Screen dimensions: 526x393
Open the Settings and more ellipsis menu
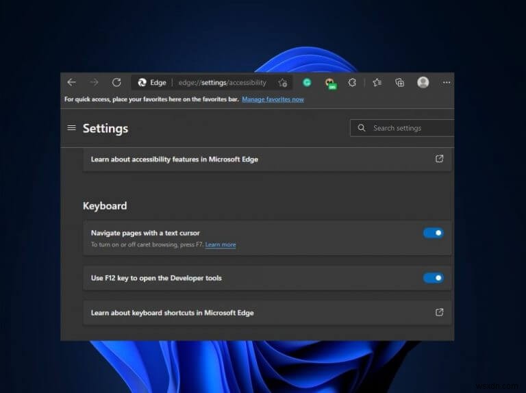pyautogui.click(x=446, y=82)
